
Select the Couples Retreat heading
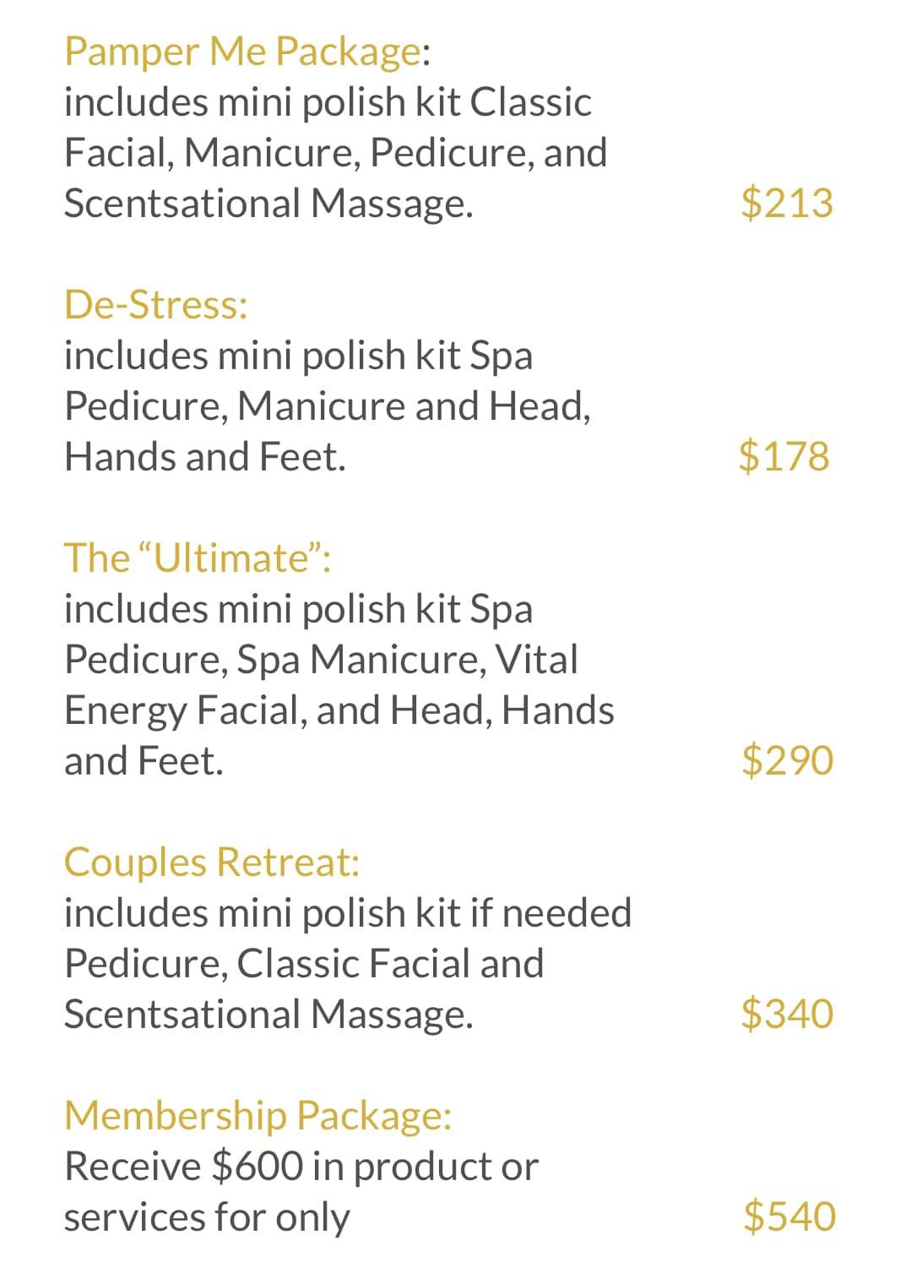pos(212,862)
